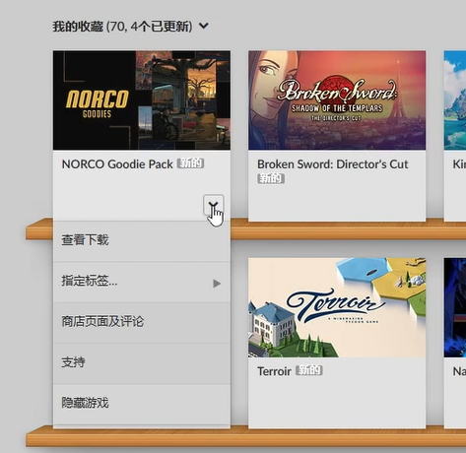Select 隐藏游戏 to hide the game
This screenshot has width=466, height=453.
(142, 404)
